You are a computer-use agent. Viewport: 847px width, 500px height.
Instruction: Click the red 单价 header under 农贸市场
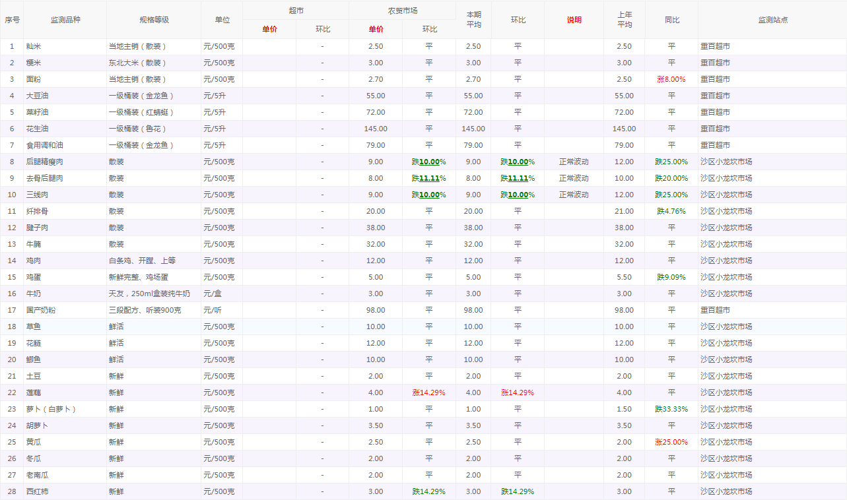376,29
